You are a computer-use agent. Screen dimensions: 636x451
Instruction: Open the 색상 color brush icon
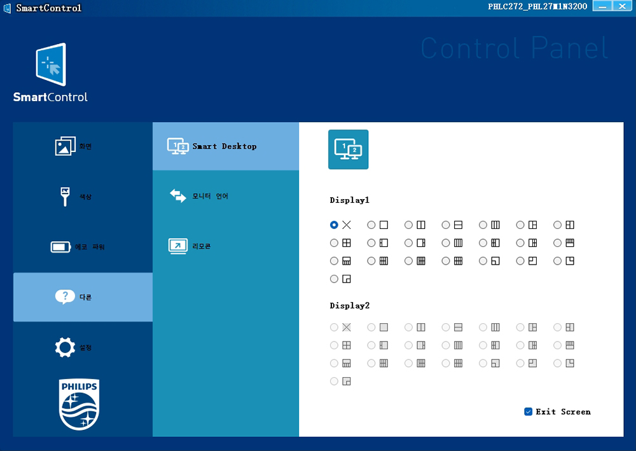point(65,197)
